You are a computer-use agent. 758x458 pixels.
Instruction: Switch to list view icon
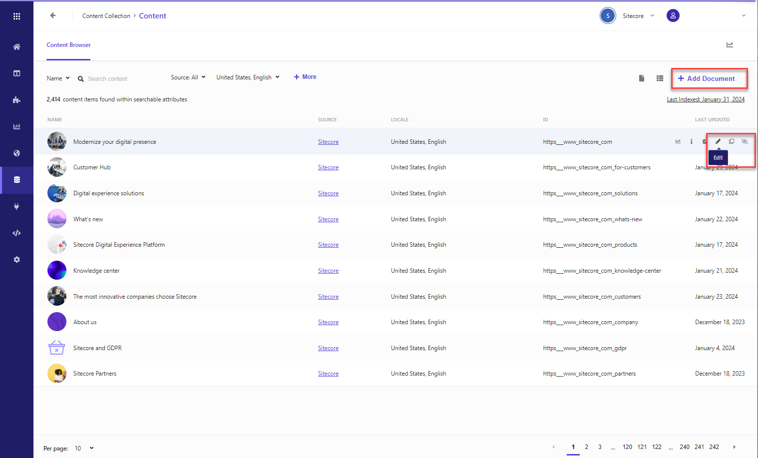tap(660, 78)
